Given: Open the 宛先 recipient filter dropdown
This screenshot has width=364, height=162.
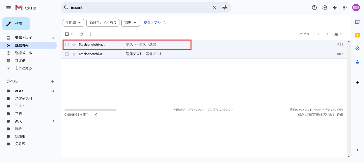Looking at the screenshot, I should 130,23.
